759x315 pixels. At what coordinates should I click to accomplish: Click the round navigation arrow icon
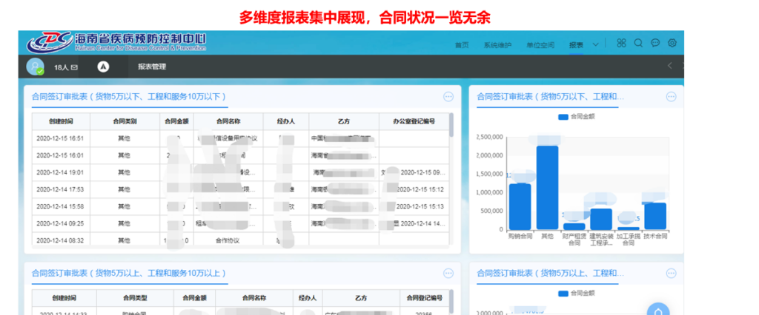coord(104,67)
